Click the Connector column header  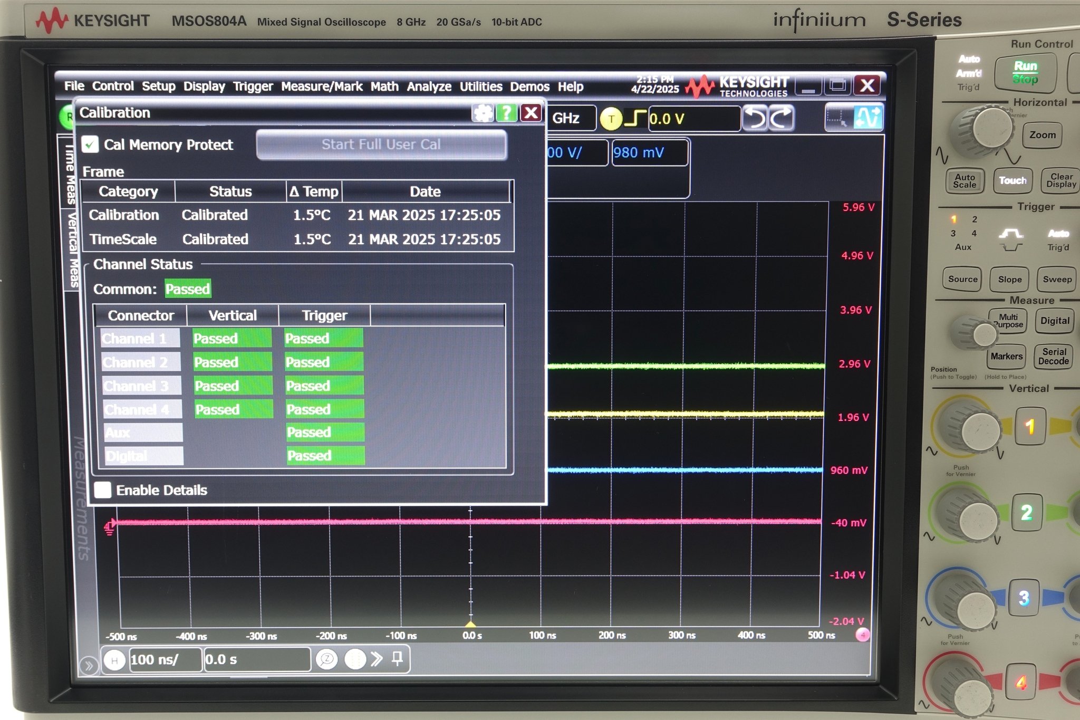point(141,315)
